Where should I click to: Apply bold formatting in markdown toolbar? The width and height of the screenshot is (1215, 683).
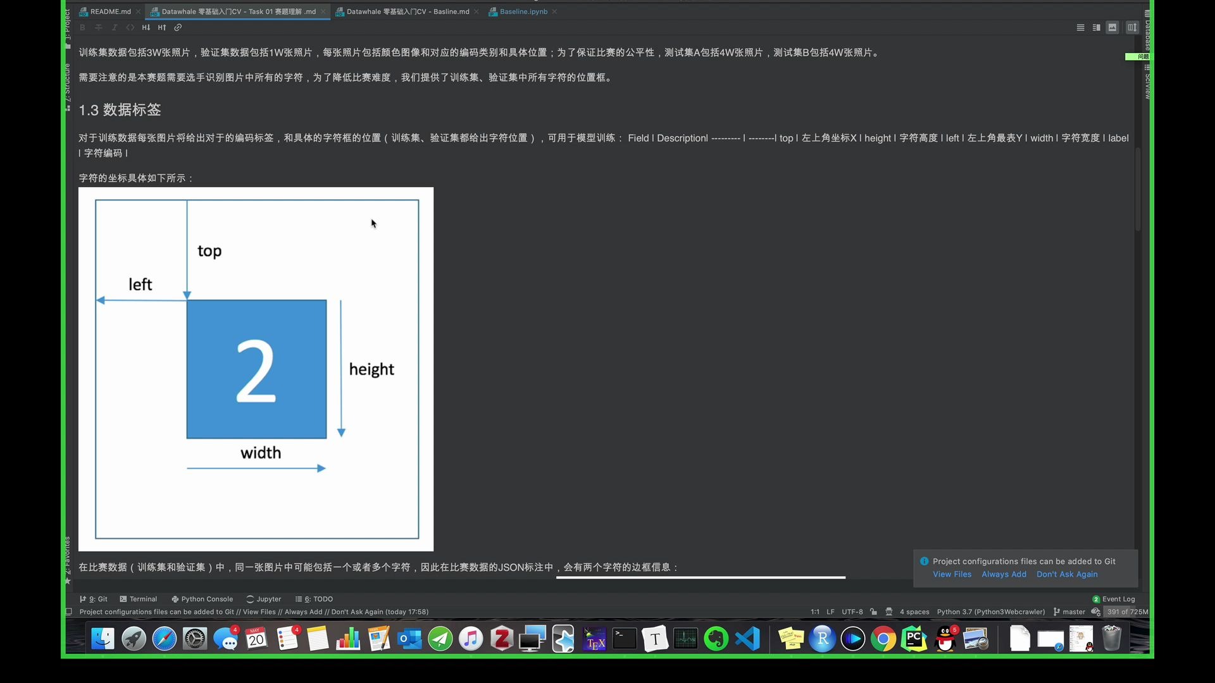[82, 28]
